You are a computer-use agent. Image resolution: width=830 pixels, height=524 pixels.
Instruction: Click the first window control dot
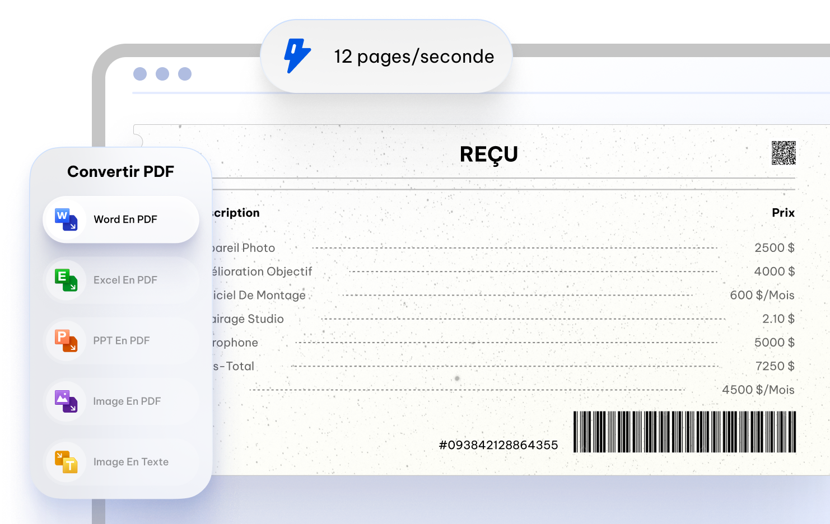tap(140, 74)
